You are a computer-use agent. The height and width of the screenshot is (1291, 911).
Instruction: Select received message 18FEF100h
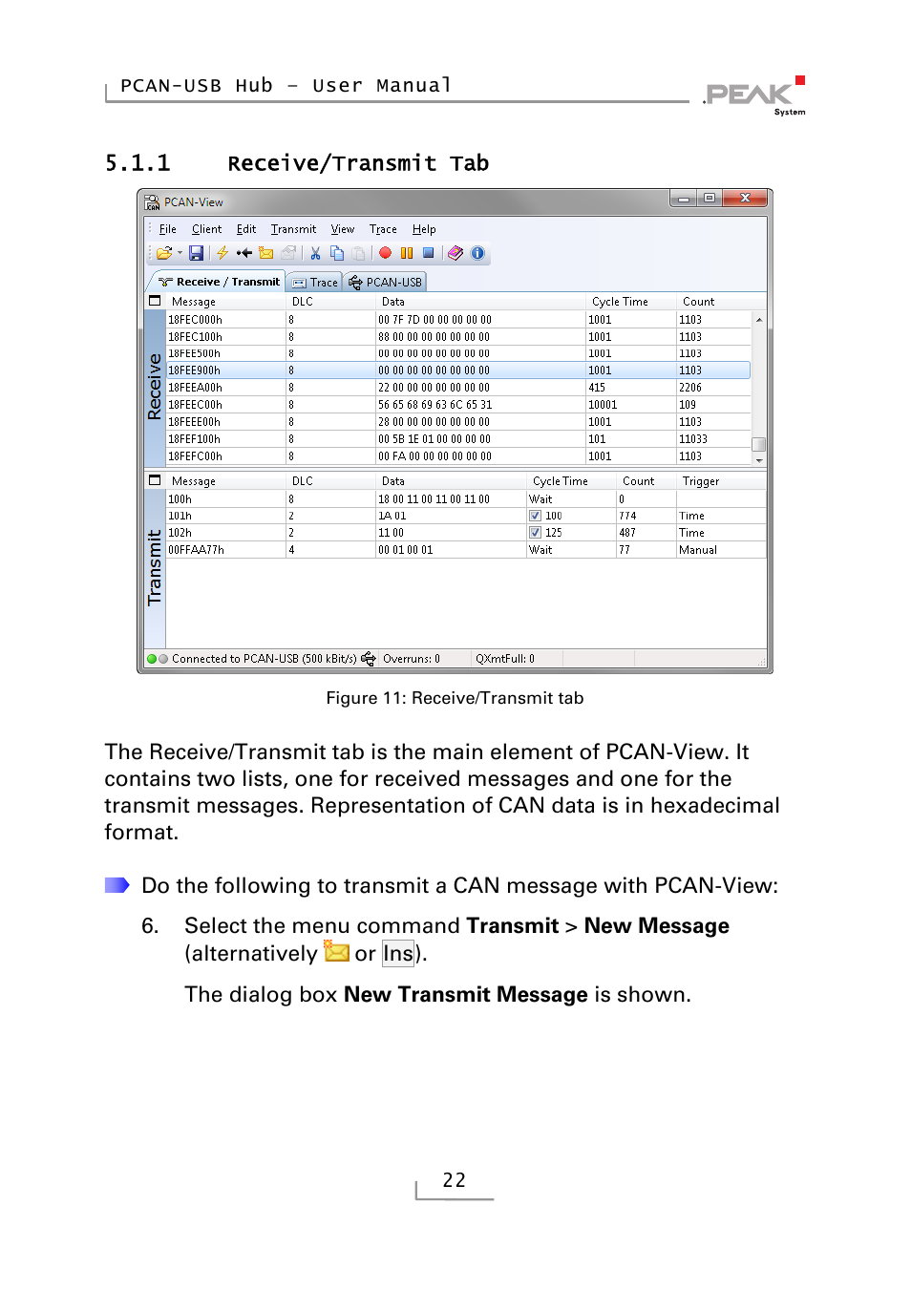point(459,439)
